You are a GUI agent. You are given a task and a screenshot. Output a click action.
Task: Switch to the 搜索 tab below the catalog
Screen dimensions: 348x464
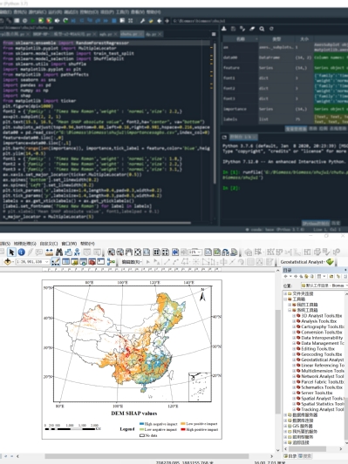[305, 456]
